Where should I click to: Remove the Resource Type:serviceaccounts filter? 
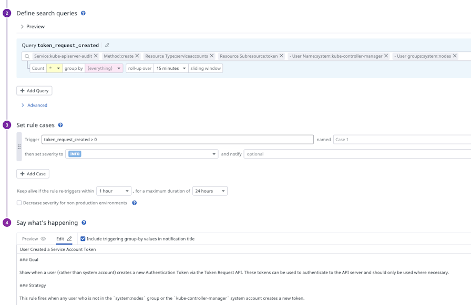click(x=212, y=56)
